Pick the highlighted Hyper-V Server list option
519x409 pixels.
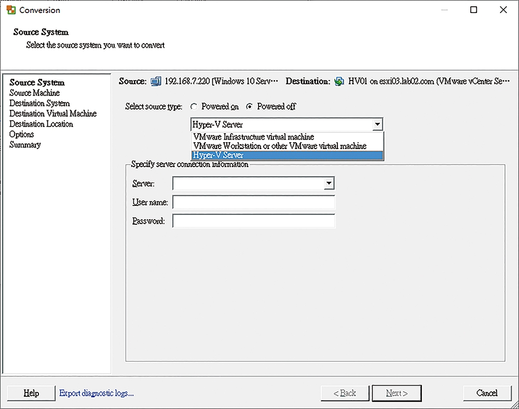coord(288,155)
